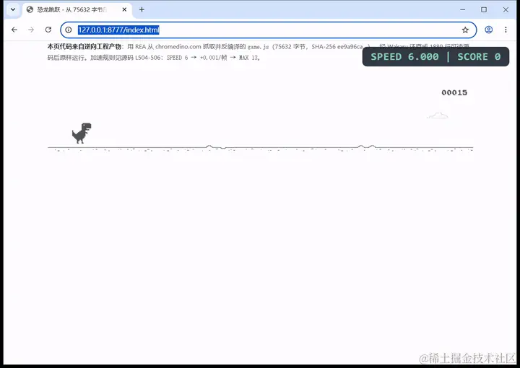
Task: Click the chromedino.com text in the description
Action: 178,47
